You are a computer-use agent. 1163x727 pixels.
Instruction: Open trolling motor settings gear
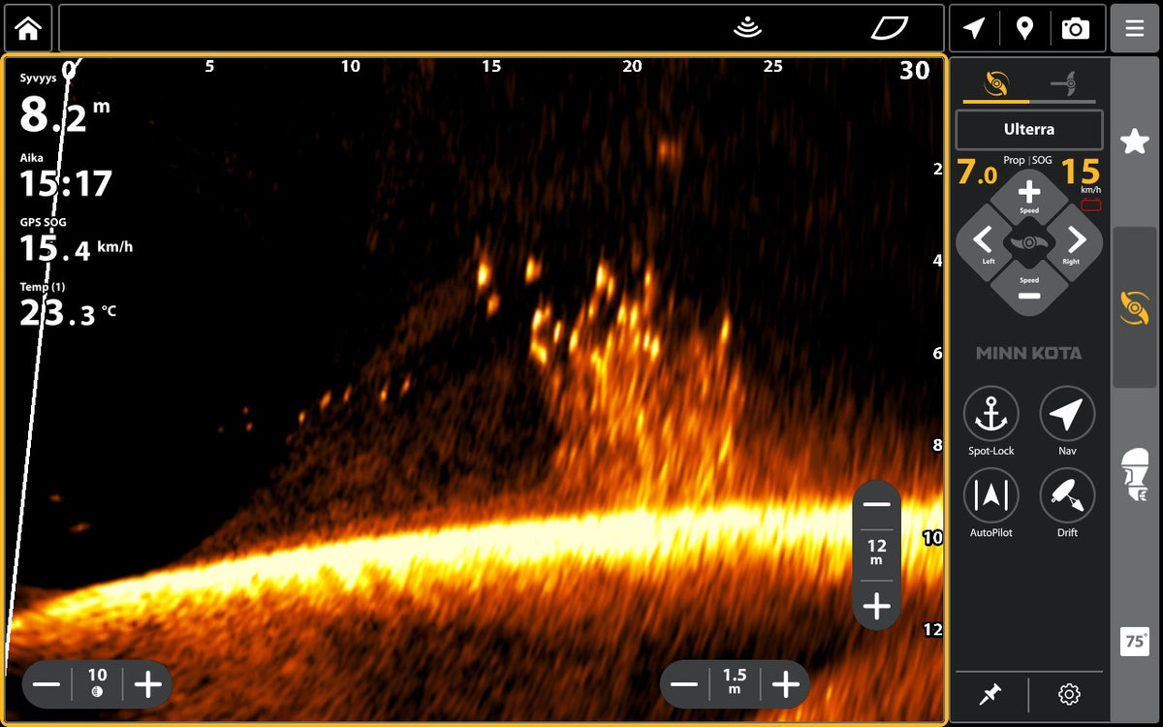click(x=1069, y=694)
